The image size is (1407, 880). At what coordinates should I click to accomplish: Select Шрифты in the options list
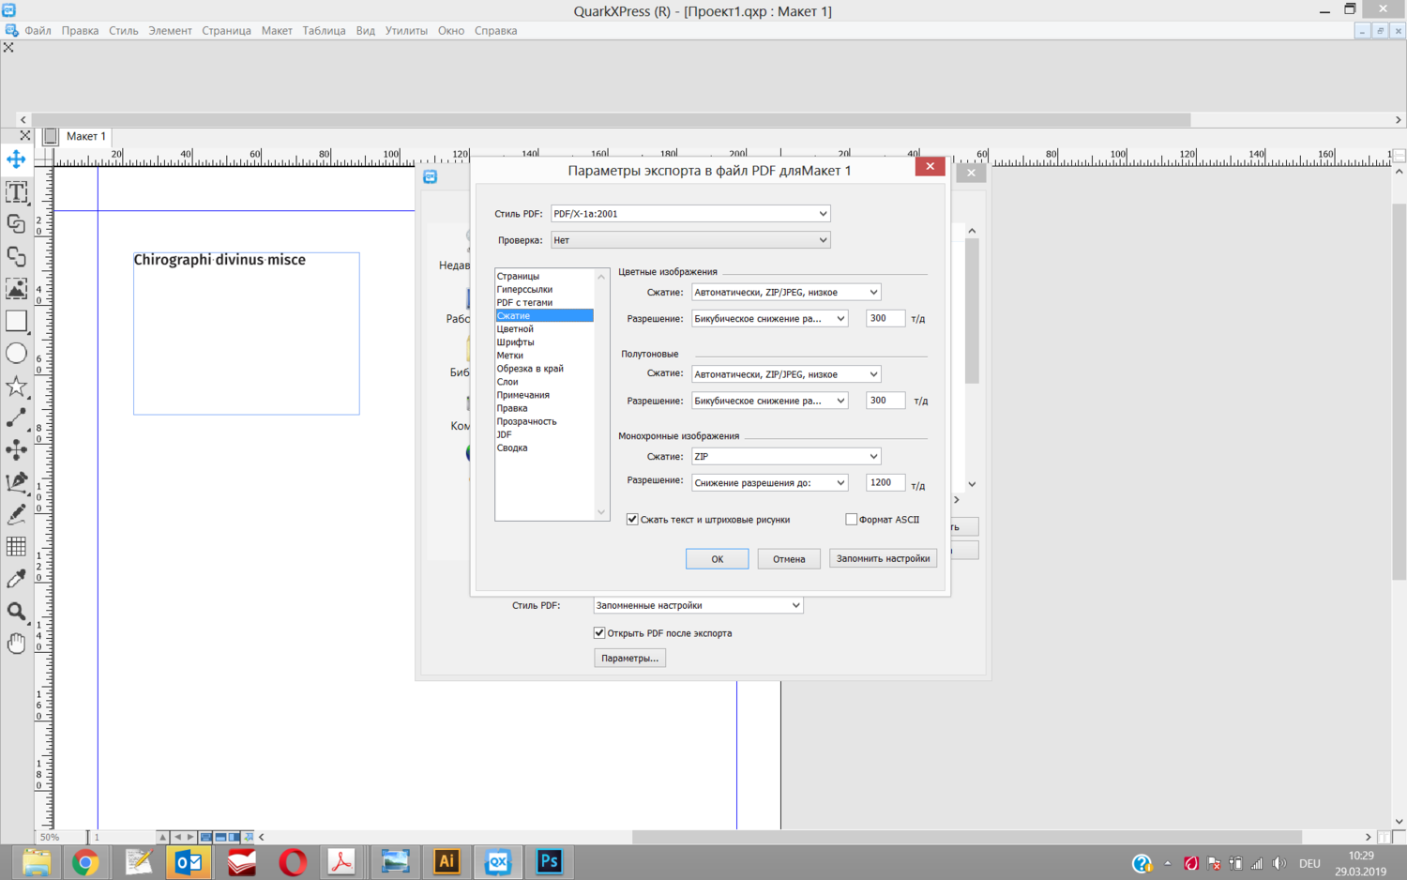pyautogui.click(x=515, y=342)
